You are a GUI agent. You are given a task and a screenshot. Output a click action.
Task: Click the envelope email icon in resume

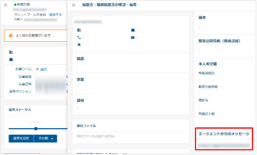click(133, 37)
